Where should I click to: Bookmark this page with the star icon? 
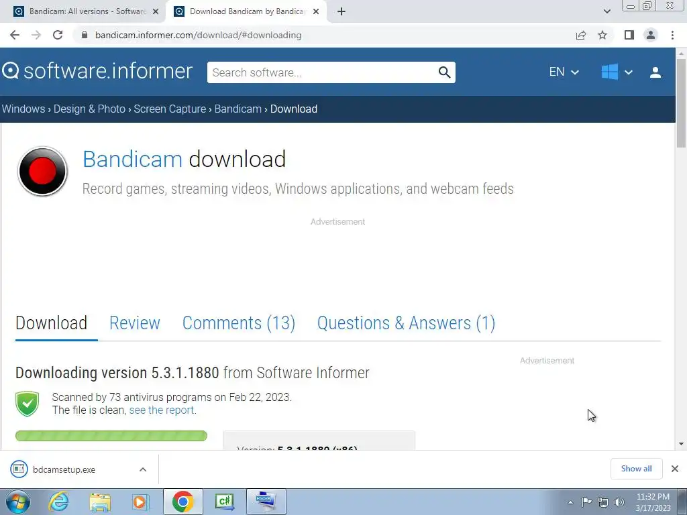602,35
